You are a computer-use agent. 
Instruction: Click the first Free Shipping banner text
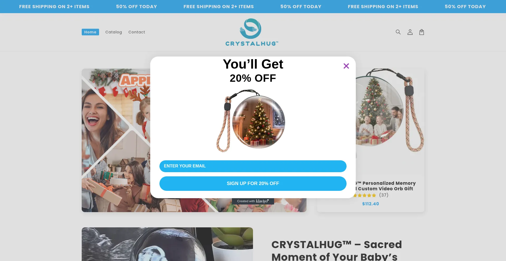[54, 7]
